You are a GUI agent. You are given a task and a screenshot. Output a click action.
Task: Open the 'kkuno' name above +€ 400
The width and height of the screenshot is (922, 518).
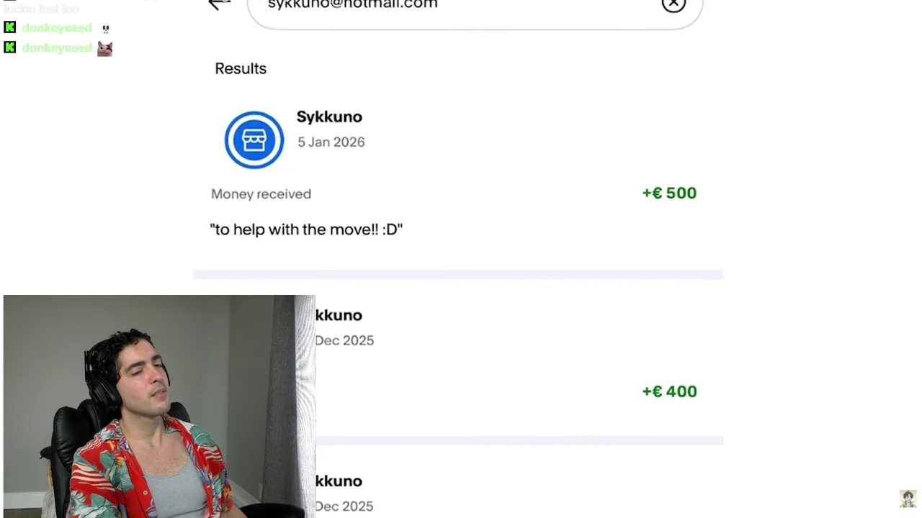(339, 315)
